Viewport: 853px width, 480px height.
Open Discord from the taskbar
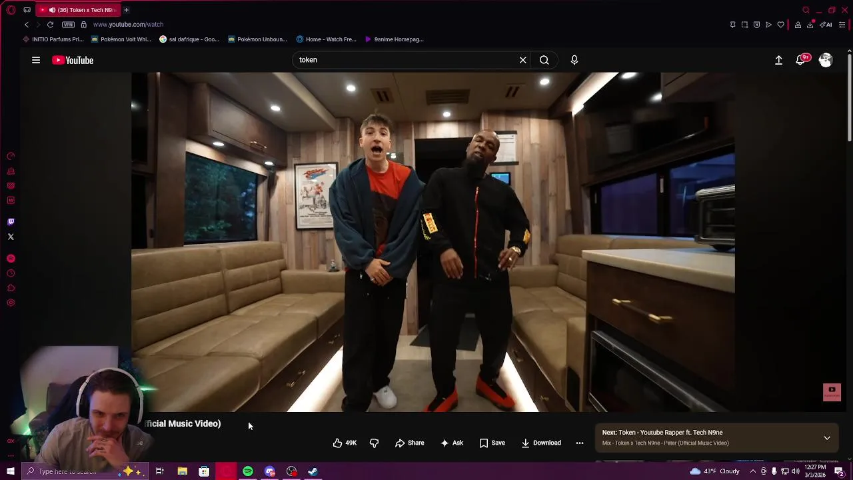click(270, 471)
